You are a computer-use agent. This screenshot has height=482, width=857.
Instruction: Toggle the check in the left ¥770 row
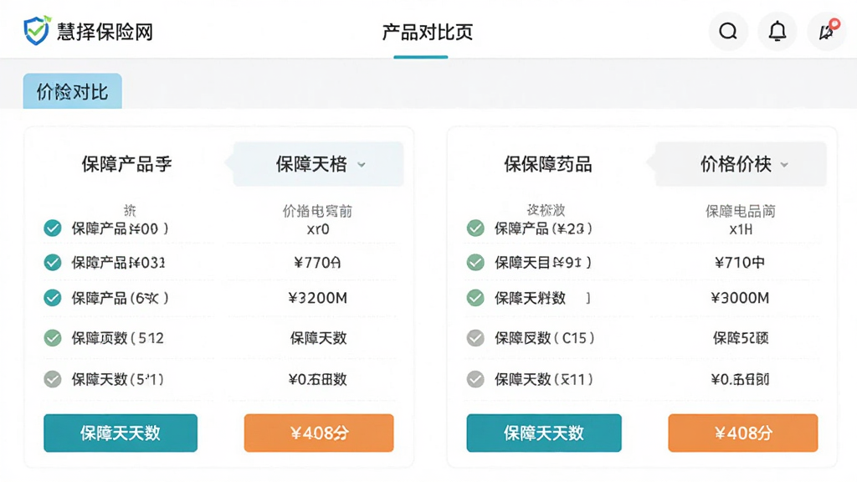[53, 262]
